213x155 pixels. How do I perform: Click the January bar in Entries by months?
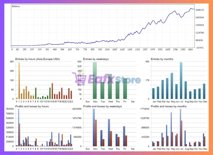pyautogui.click(x=153, y=94)
